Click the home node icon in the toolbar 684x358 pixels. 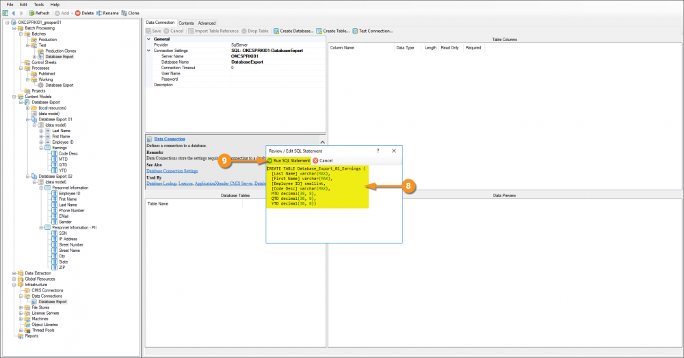(x=5, y=13)
